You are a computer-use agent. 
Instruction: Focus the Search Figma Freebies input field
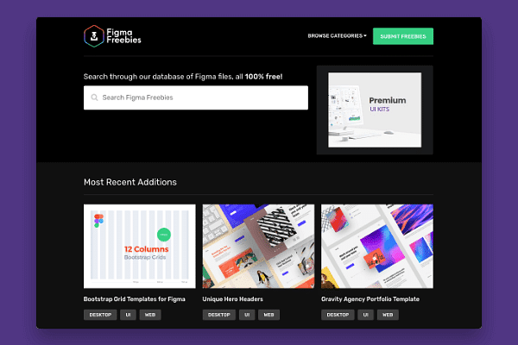click(196, 97)
